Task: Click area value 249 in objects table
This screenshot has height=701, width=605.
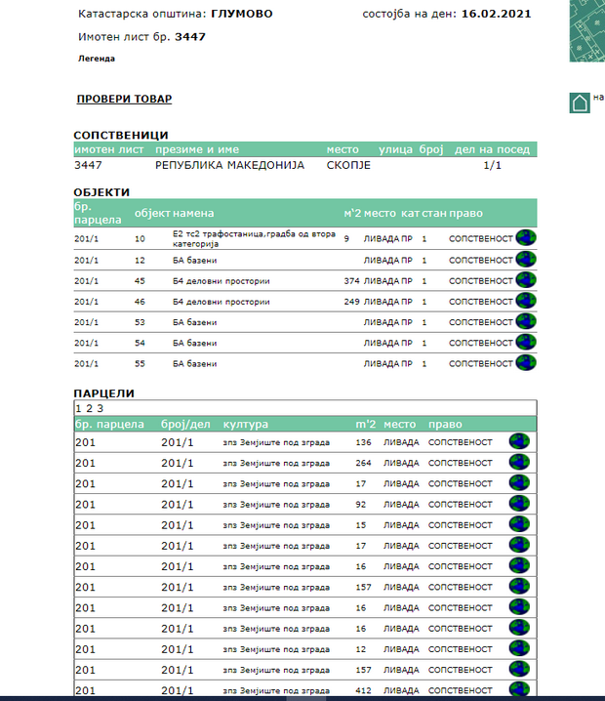Action: tap(351, 302)
